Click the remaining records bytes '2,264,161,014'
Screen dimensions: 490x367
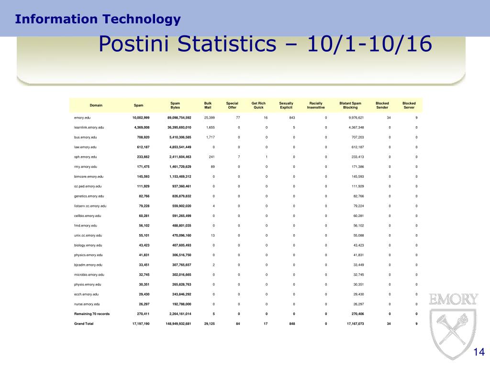180,314
